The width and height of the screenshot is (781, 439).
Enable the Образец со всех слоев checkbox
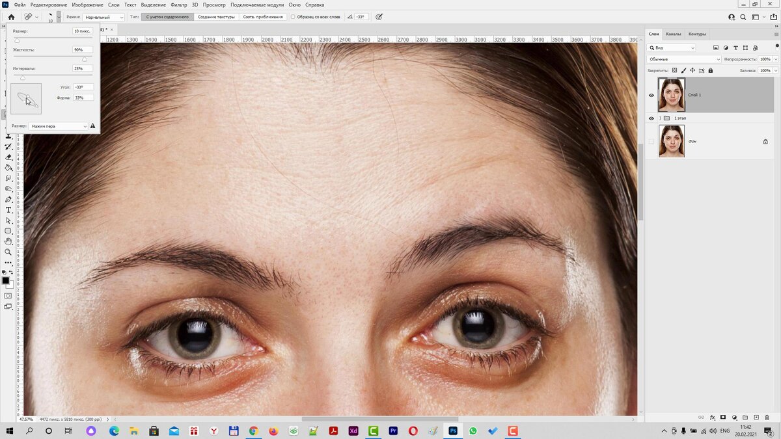coord(293,17)
